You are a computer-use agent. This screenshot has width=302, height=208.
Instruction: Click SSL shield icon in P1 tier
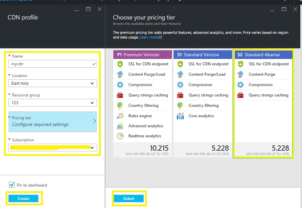point(120,64)
